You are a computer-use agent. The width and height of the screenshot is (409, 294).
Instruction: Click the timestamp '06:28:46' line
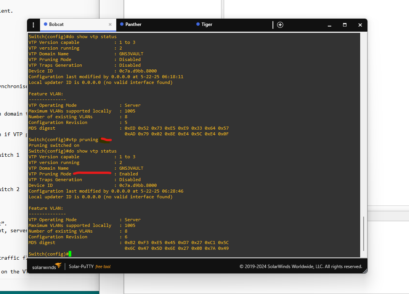[x=106, y=191]
